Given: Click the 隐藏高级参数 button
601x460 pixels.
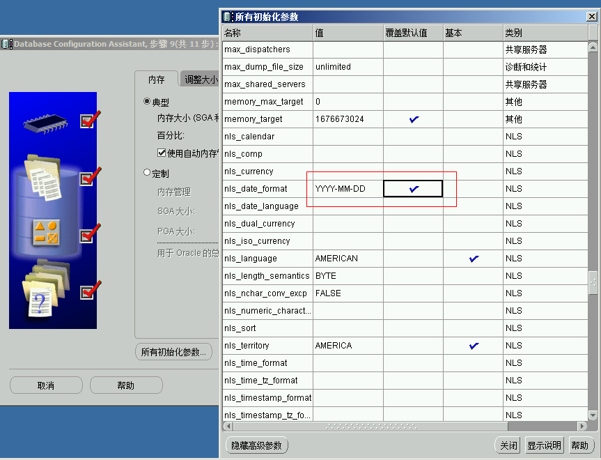Looking at the screenshot, I should [258, 445].
